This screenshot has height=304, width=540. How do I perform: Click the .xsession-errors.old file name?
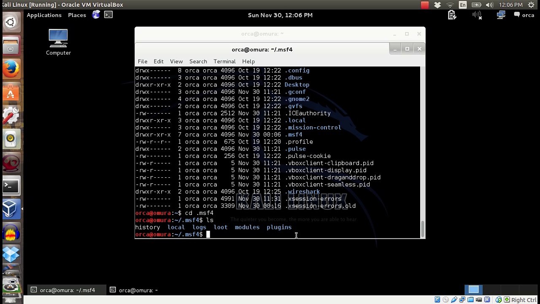click(x=320, y=206)
